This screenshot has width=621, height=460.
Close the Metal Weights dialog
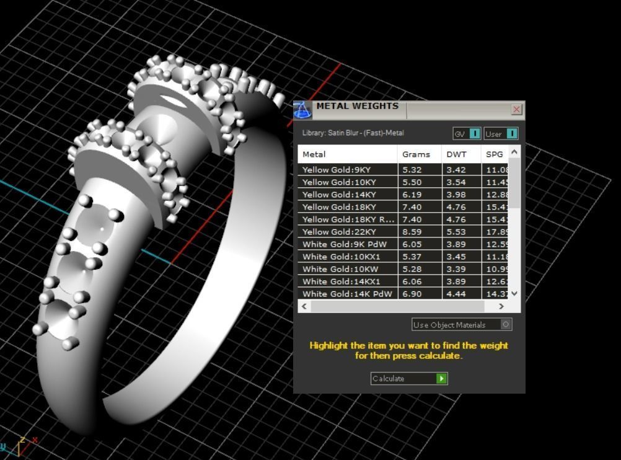(x=516, y=109)
